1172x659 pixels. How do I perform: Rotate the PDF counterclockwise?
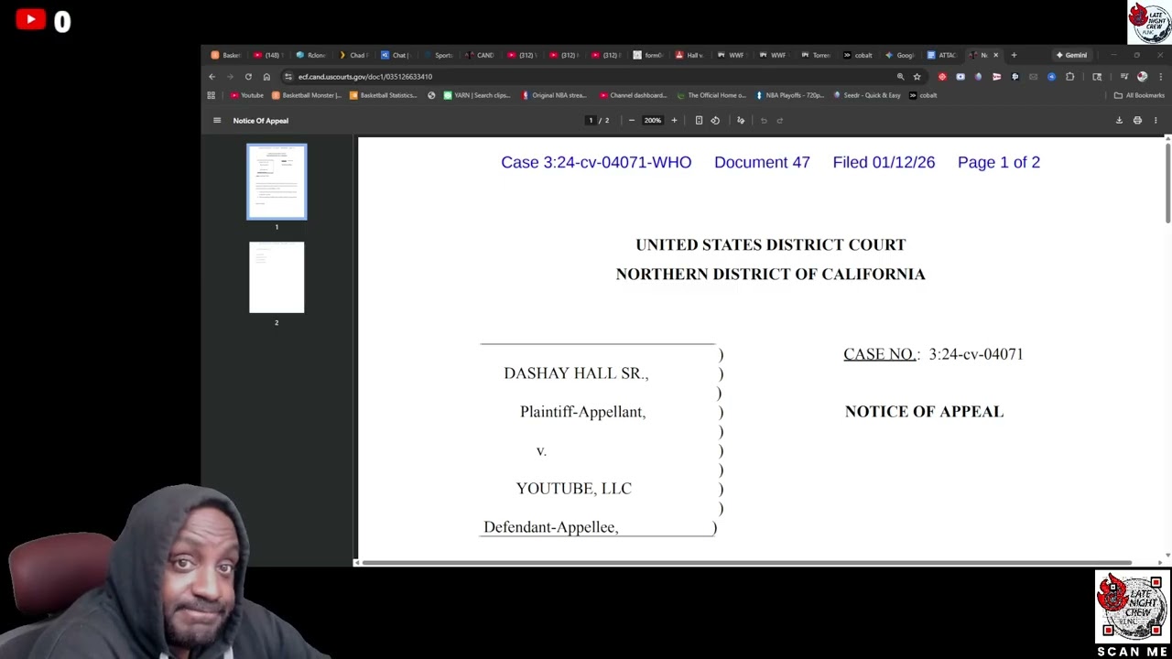click(715, 121)
